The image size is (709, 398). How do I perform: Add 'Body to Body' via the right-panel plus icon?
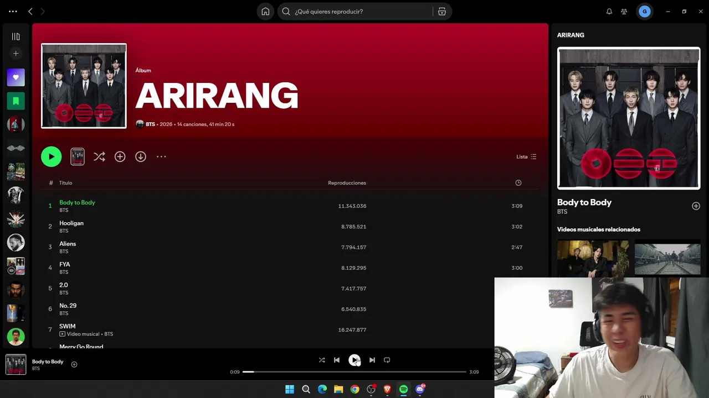[x=696, y=206]
